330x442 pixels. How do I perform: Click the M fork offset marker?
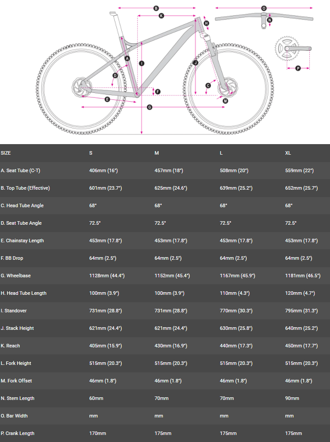tap(225, 101)
